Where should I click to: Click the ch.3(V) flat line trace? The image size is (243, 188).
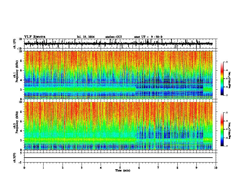point(118,158)
